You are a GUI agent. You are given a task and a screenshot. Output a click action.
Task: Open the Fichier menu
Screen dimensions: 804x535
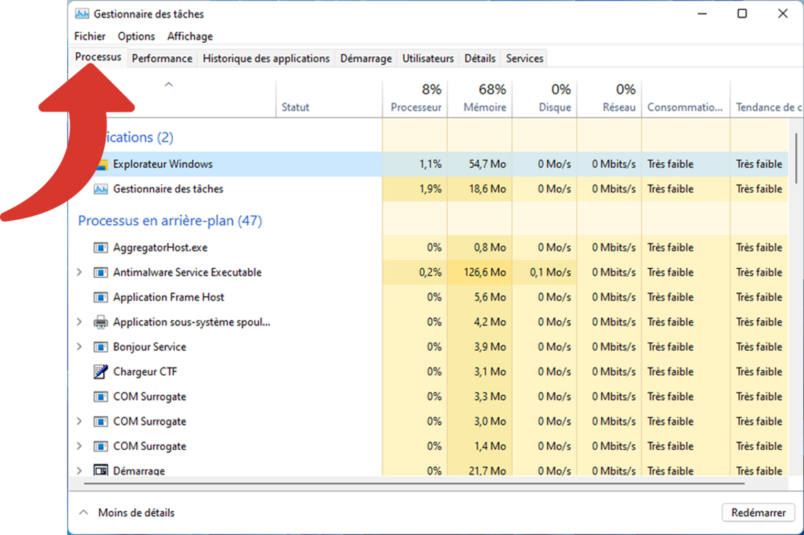(x=90, y=36)
